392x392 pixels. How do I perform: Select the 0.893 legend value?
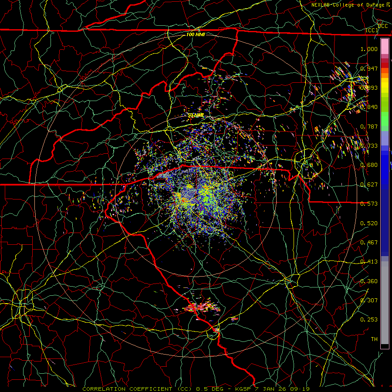369,88
